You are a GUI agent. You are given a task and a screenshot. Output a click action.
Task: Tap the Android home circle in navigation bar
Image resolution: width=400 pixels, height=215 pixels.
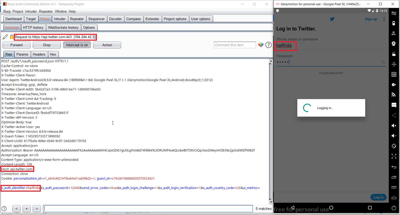pos(331,208)
